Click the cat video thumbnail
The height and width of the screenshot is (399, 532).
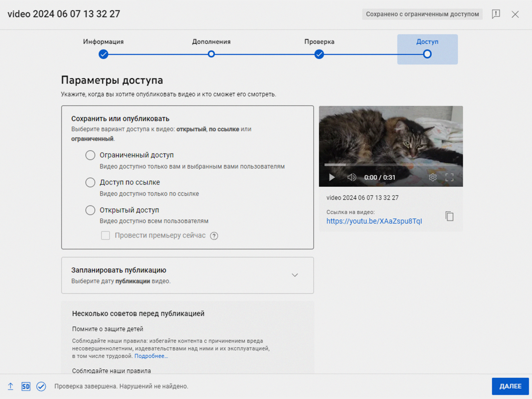(391, 146)
